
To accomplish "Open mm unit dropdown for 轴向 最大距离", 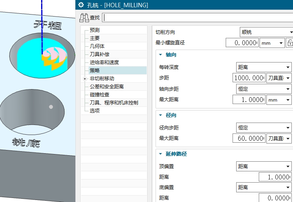I will tap(279, 100).
